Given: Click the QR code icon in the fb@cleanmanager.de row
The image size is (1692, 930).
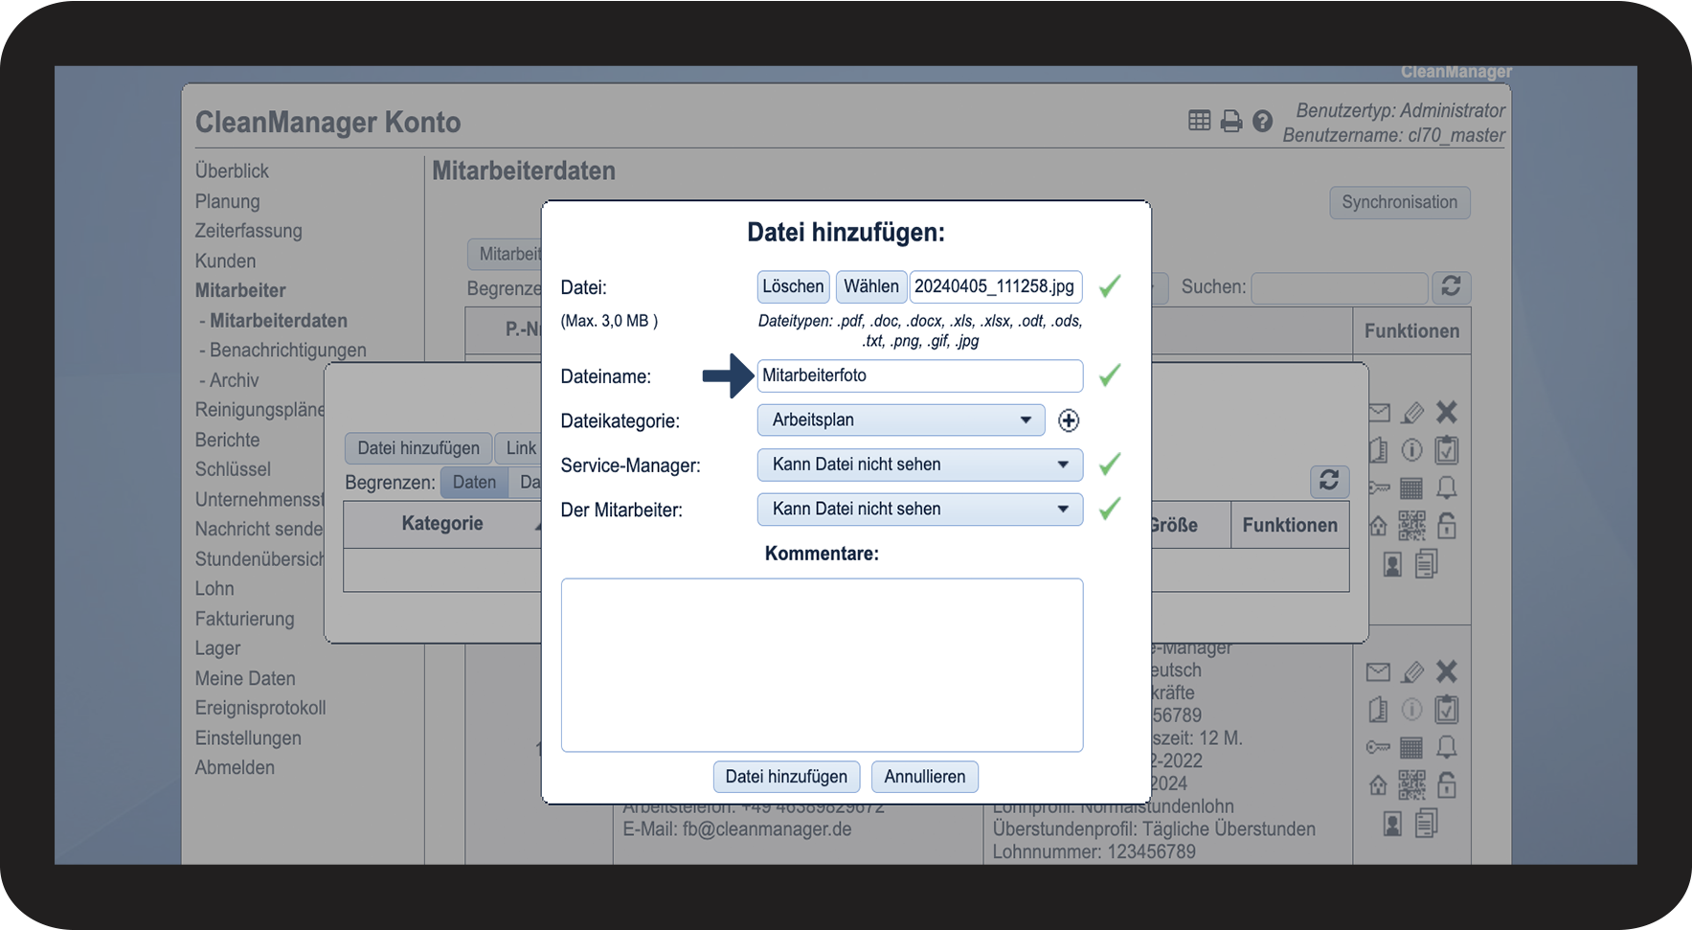Looking at the screenshot, I should pos(1411,784).
